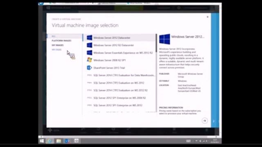The image size is (262, 147).
Task: Open File Explorer from the taskbar
Action: pyautogui.click(x=59, y=141)
